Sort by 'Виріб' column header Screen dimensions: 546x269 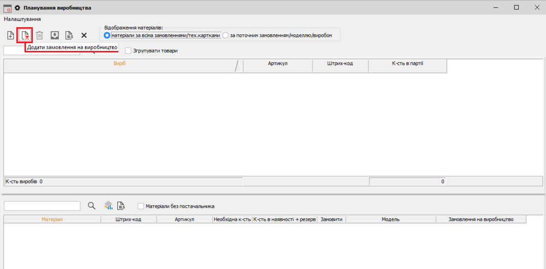click(x=119, y=64)
